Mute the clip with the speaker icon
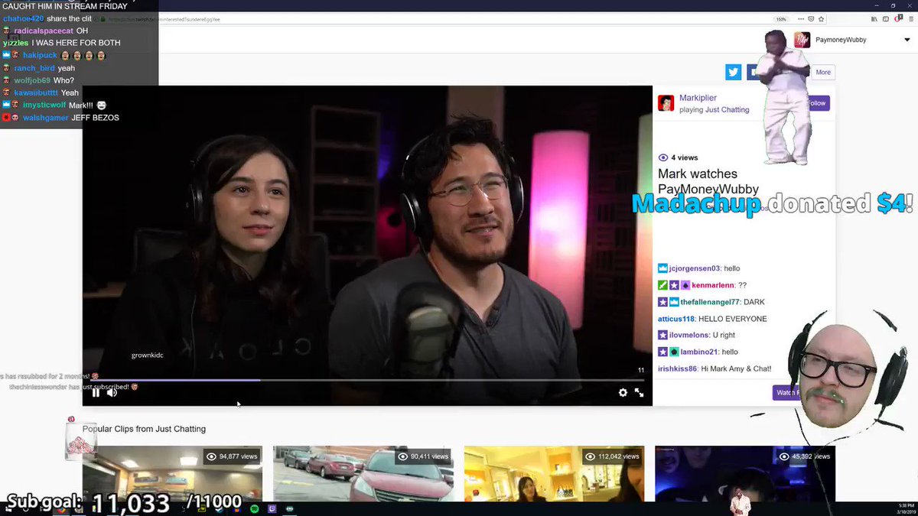The width and height of the screenshot is (918, 516). click(112, 392)
